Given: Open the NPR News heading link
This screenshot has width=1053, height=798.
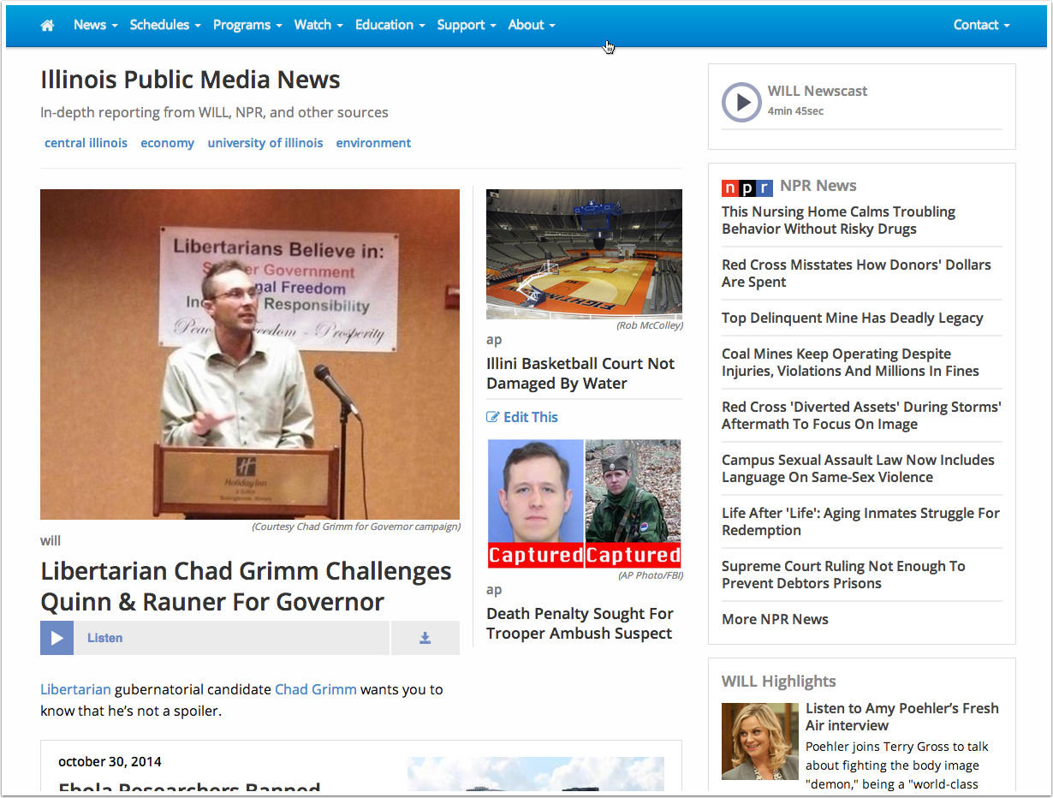Looking at the screenshot, I should point(818,186).
